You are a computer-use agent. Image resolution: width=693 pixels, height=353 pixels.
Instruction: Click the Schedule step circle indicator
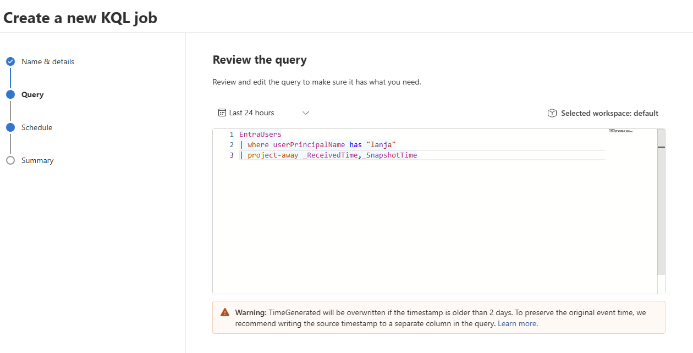(x=10, y=127)
